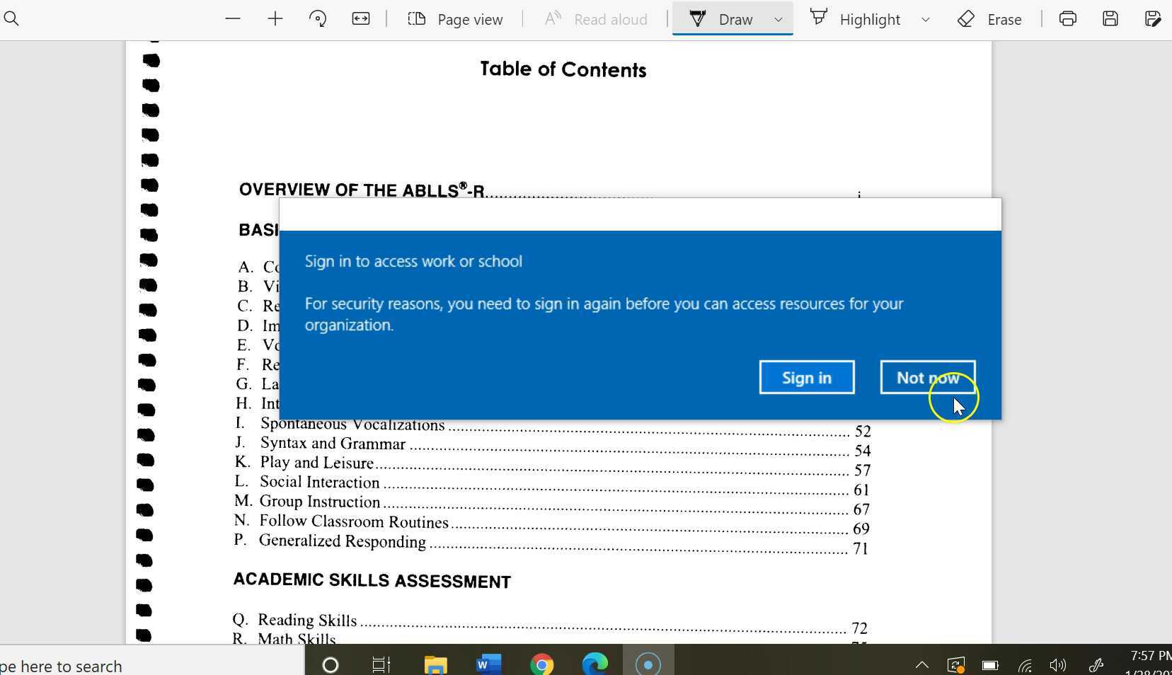Image resolution: width=1172 pixels, height=675 pixels.
Task: Open the sync status tray icon
Action: (x=956, y=664)
